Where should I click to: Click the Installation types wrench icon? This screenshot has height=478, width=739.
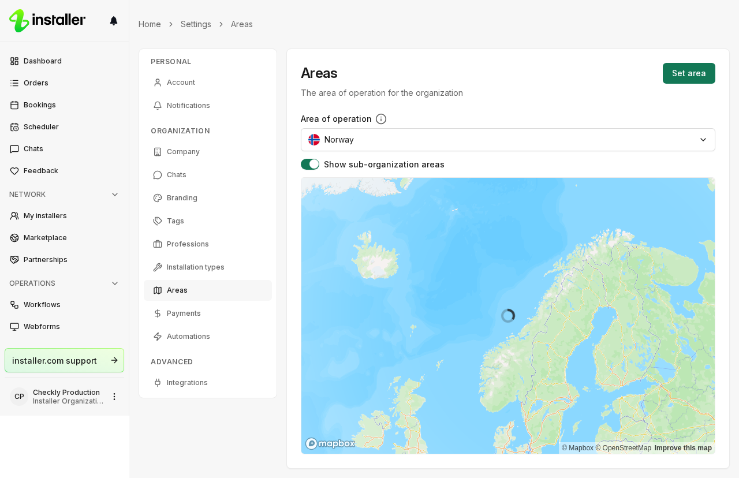coord(158,267)
